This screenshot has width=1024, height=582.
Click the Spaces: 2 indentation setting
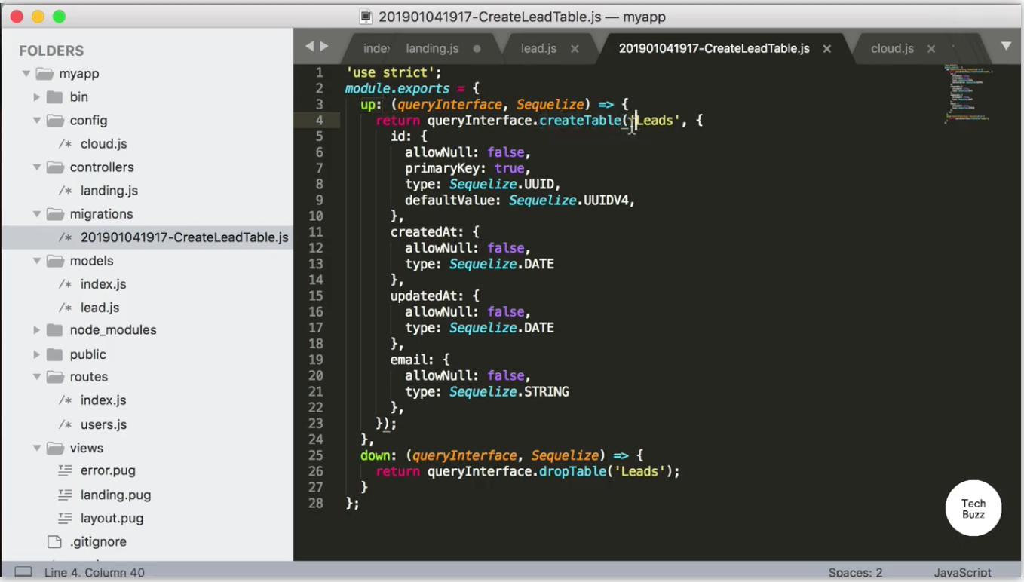pos(854,572)
